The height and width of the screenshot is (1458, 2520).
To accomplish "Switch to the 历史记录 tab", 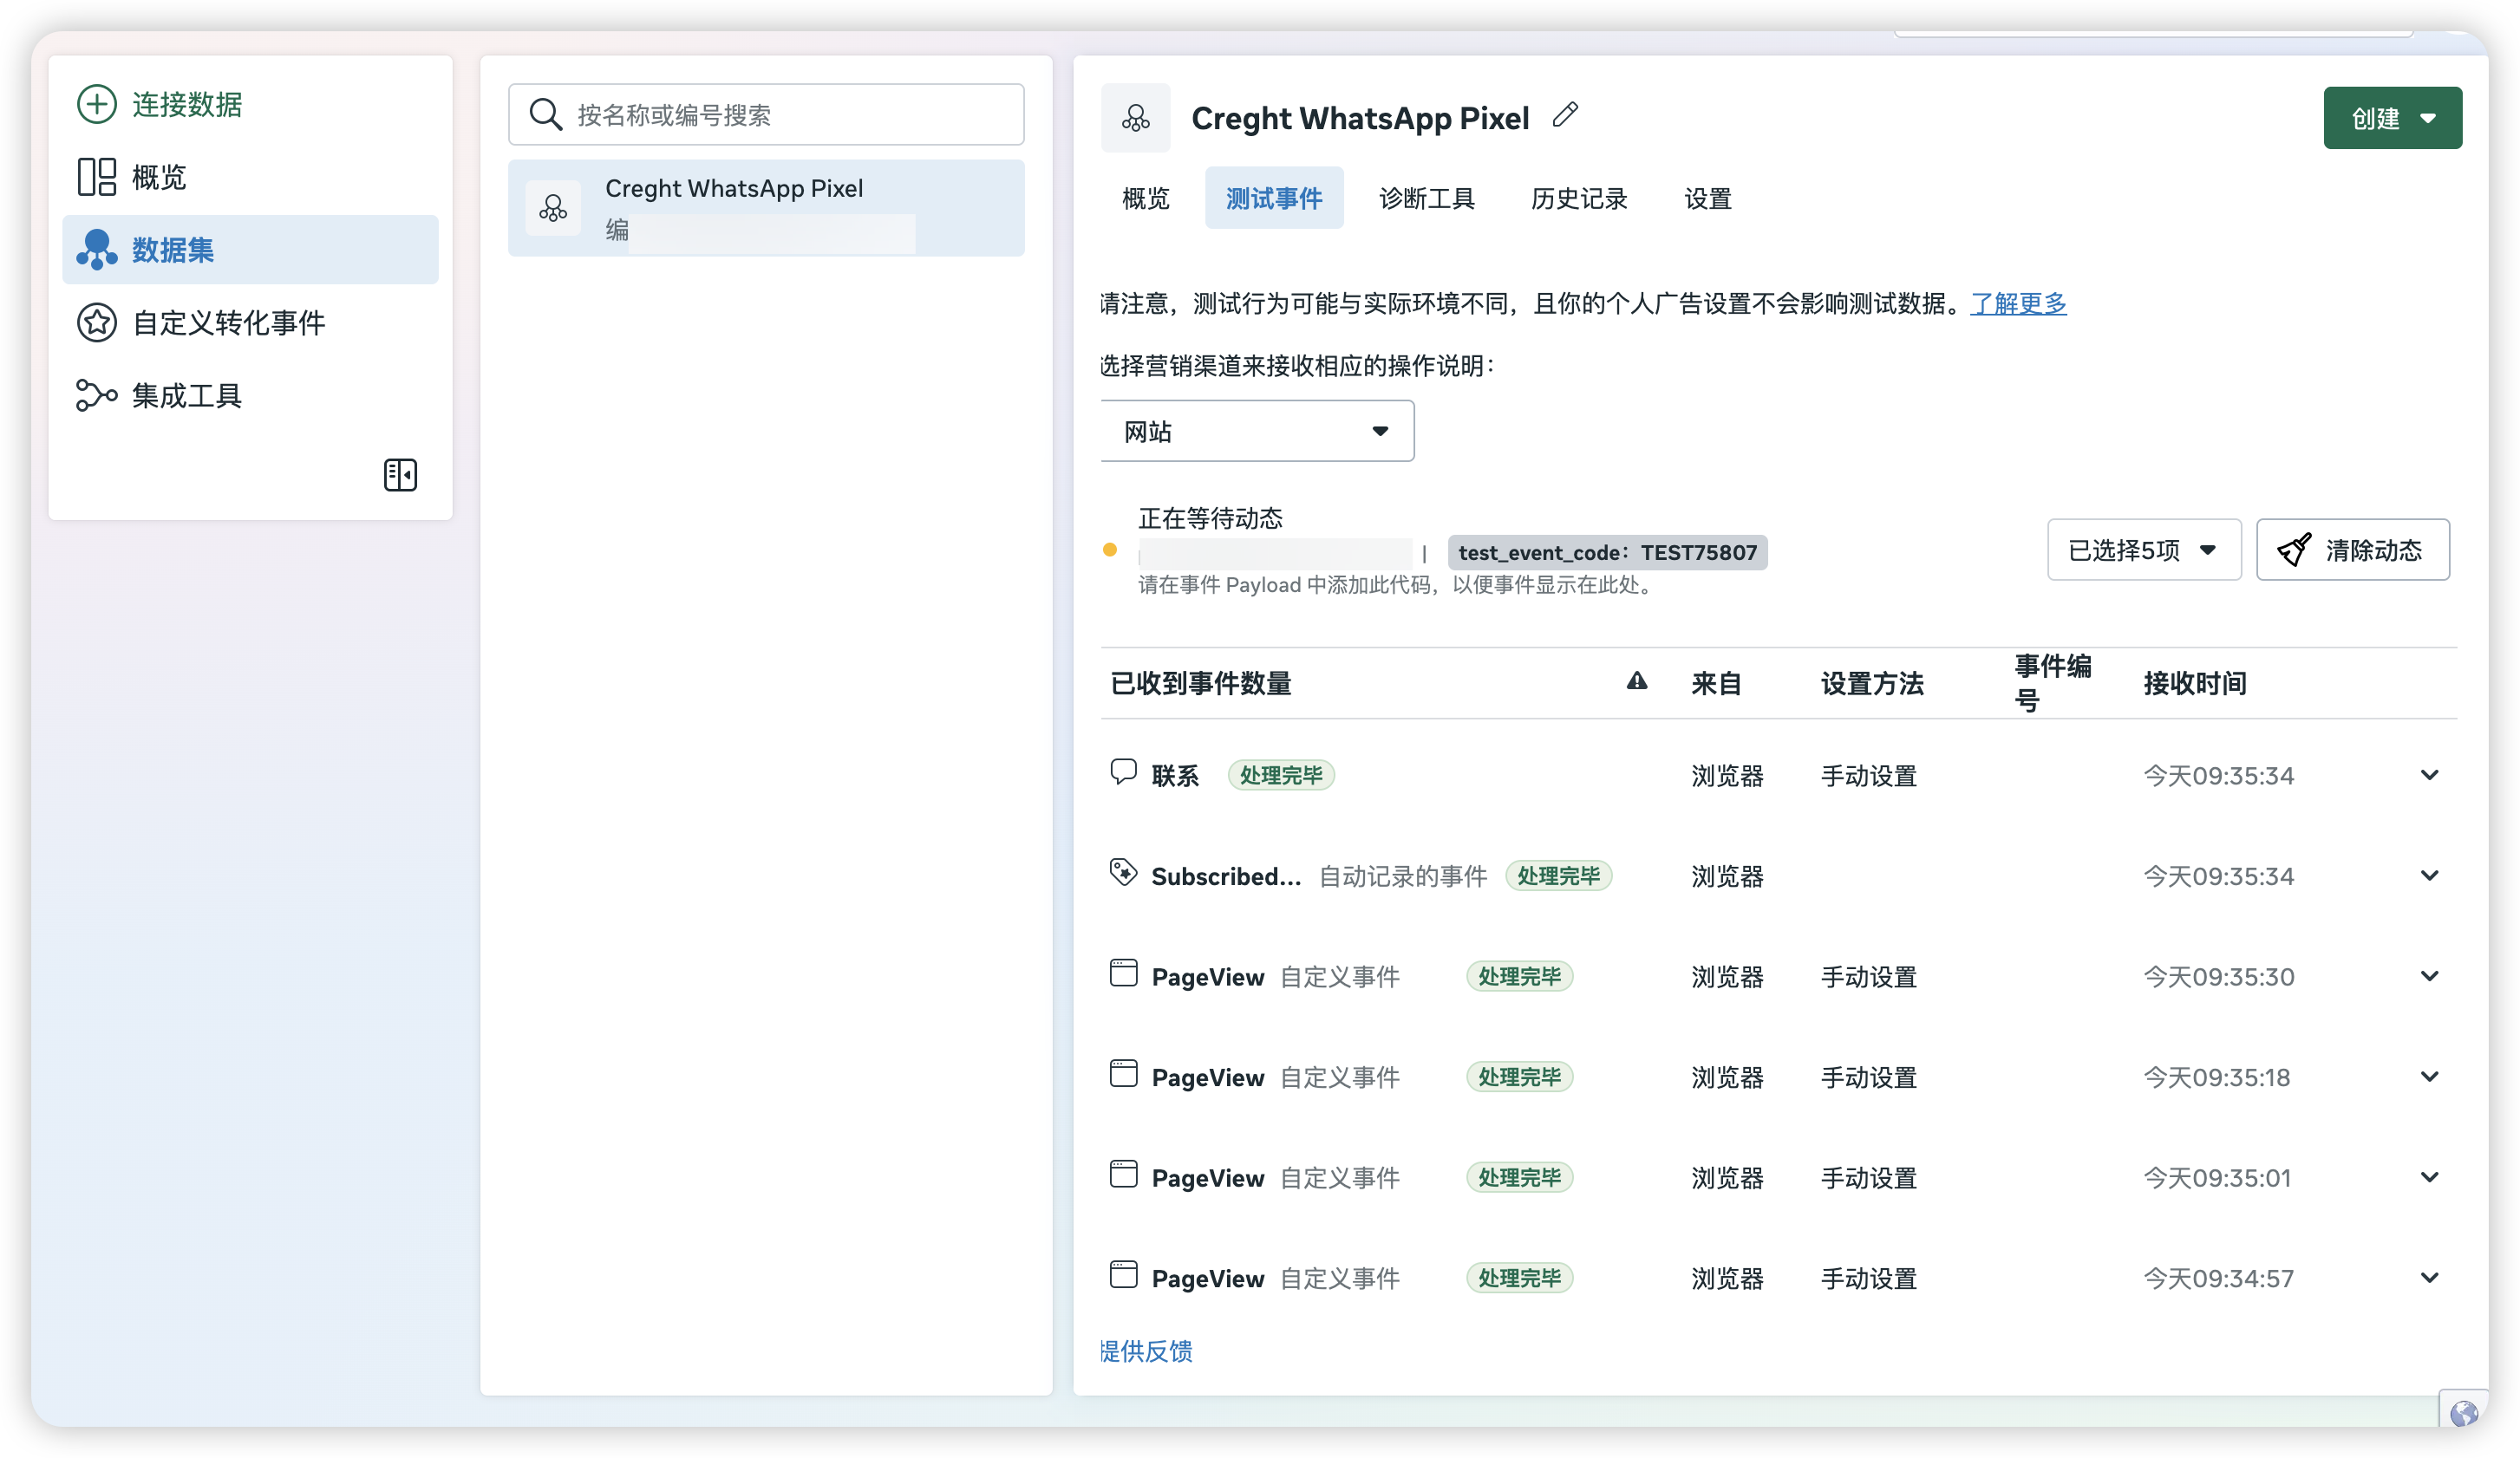I will pos(1579,199).
